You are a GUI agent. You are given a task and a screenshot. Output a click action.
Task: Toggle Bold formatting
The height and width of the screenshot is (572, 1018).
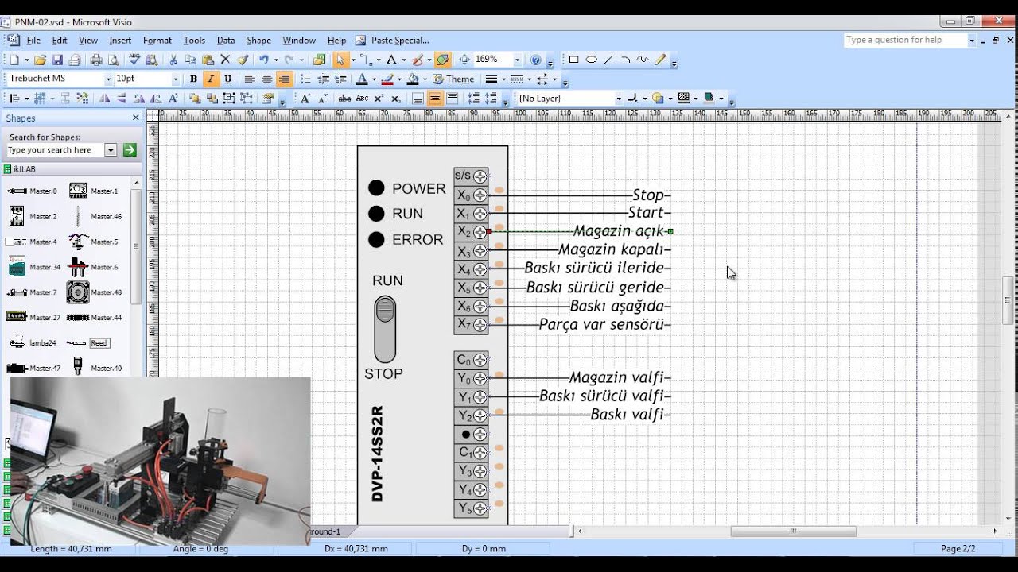click(193, 79)
